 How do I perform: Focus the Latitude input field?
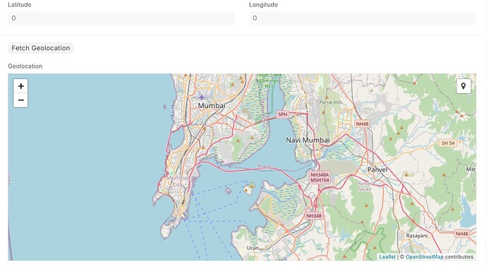121,18
